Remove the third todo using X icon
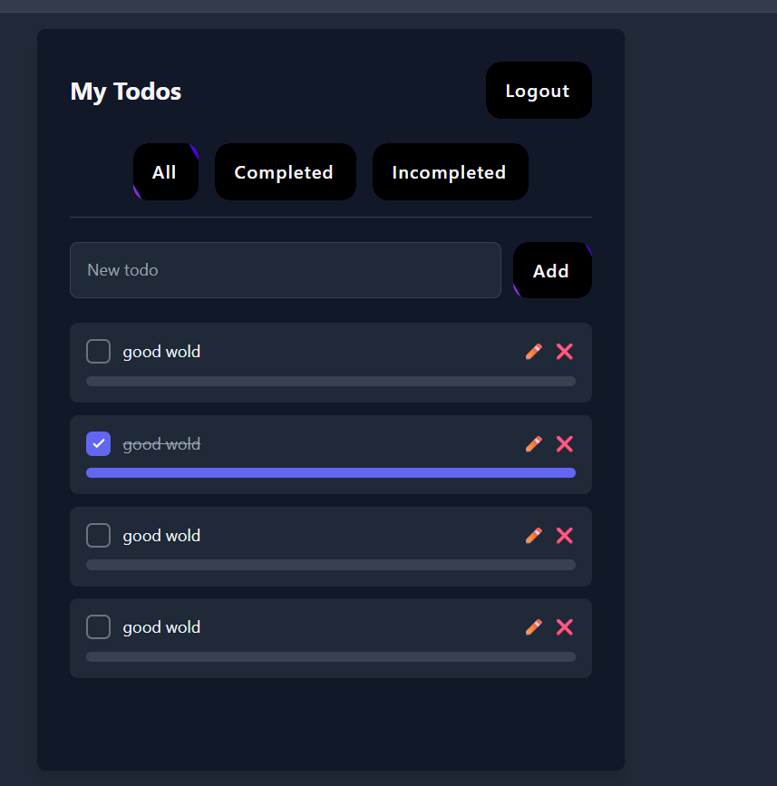Screen dimensions: 777x786 pos(565,536)
